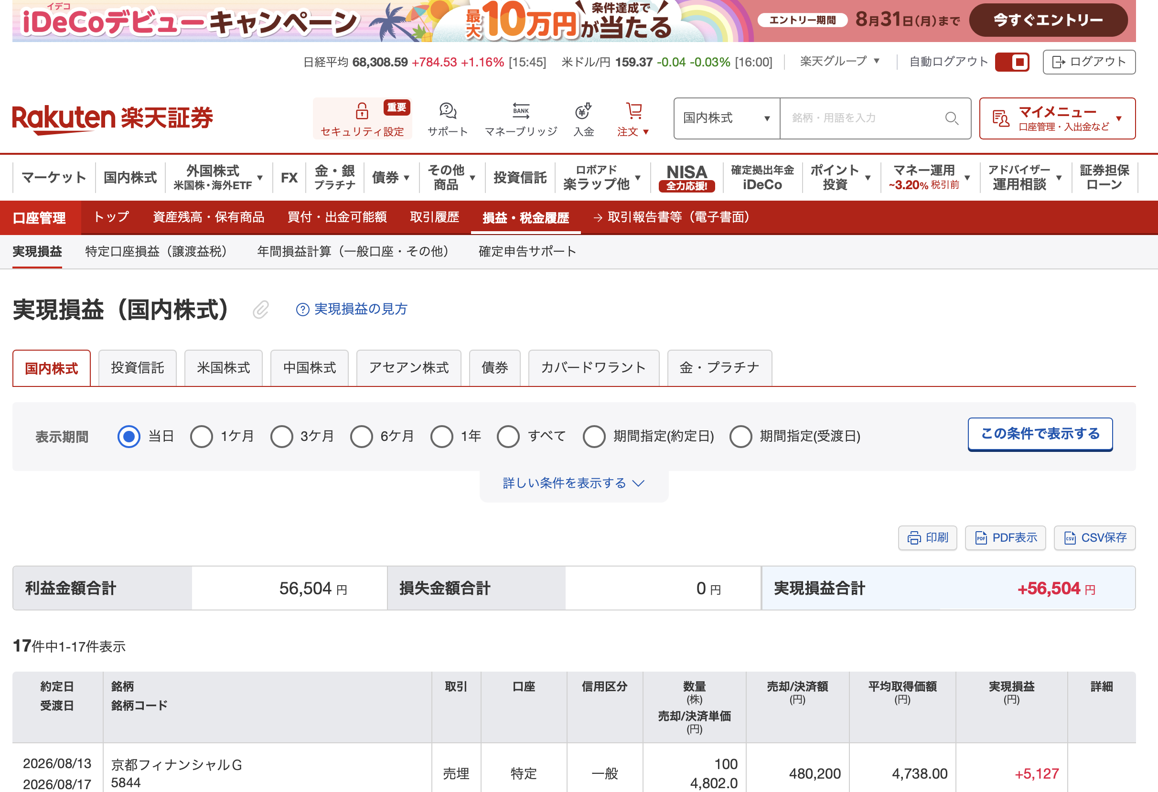Select the 1年 period radio button
This screenshot has width=1158, height=792.
(x=441, y=436)
